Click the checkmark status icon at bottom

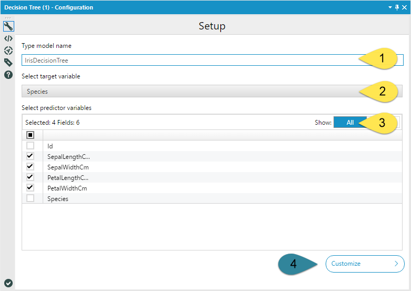coord(8,283)
